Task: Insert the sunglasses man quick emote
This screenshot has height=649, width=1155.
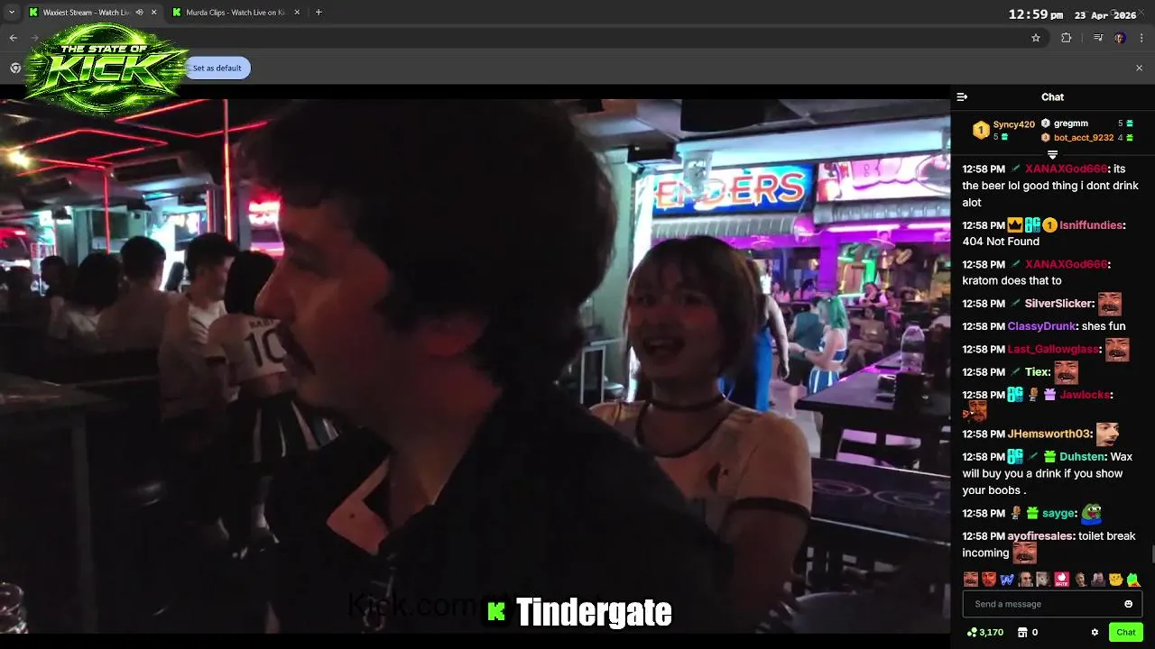Action: coord(1026,579)
